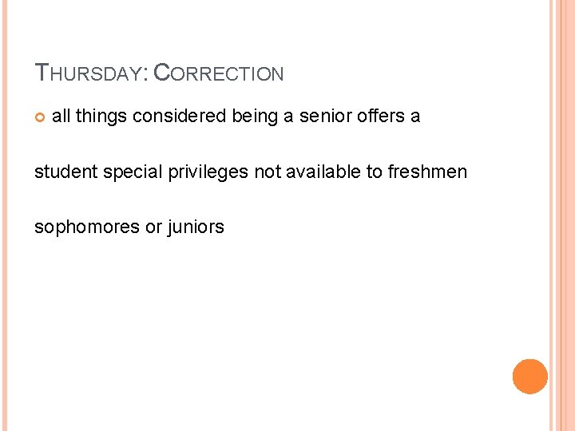575x431 pixels.
Task: Click the word "things" after the bullet
Action: [101, 117]
